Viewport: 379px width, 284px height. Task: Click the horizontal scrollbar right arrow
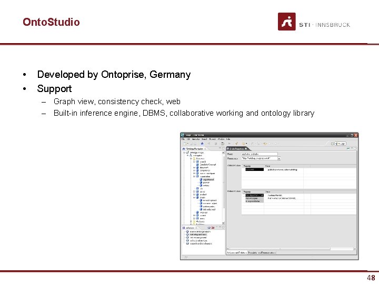[355, 249]
